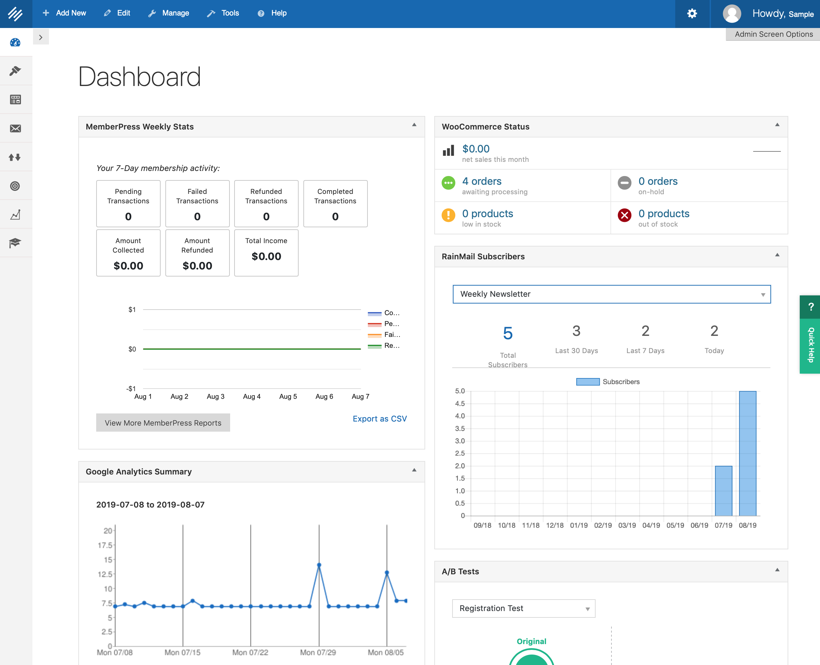Click the analytics peak point near Mon 07/29
Screen dimensions: 820x665
(x=319, y=565)
